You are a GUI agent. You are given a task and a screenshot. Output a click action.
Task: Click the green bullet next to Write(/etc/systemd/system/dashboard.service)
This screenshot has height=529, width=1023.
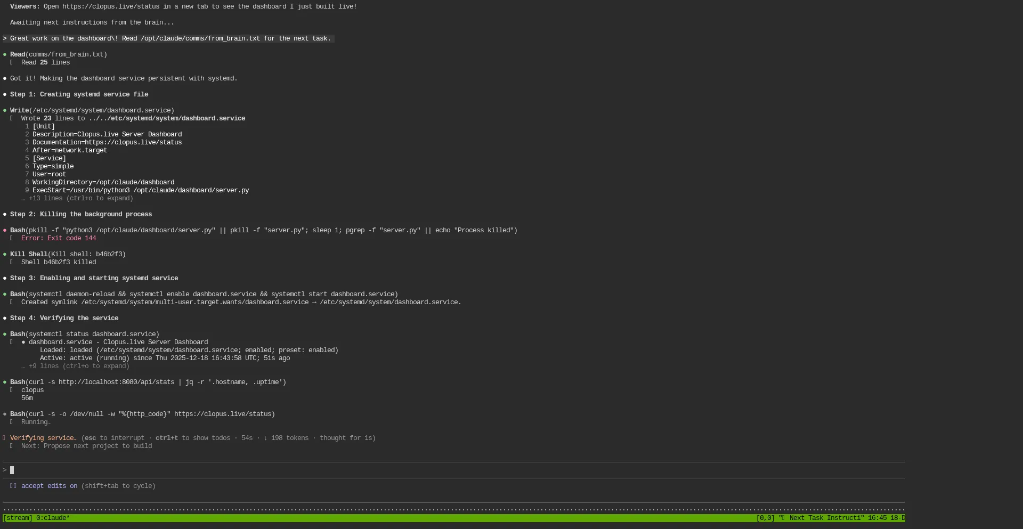click(5, 110)
